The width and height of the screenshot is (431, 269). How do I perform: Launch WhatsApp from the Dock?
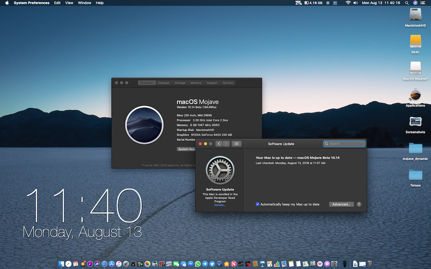pos(198,264)
